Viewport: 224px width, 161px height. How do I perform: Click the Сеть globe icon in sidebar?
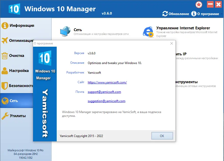click(5, 101)
